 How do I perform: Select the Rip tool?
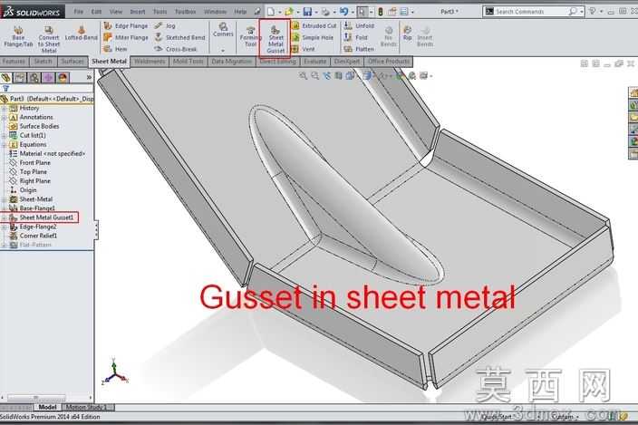(407, 33)
